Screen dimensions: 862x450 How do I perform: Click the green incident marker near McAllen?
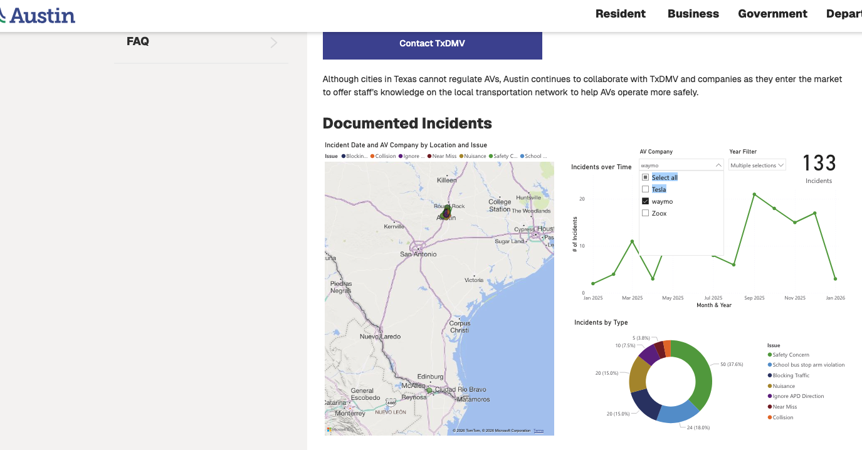pos(429,390)
